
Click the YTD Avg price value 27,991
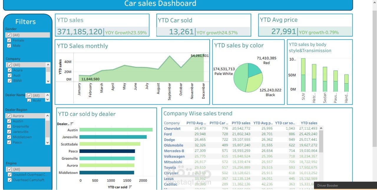tap(284, 32)
